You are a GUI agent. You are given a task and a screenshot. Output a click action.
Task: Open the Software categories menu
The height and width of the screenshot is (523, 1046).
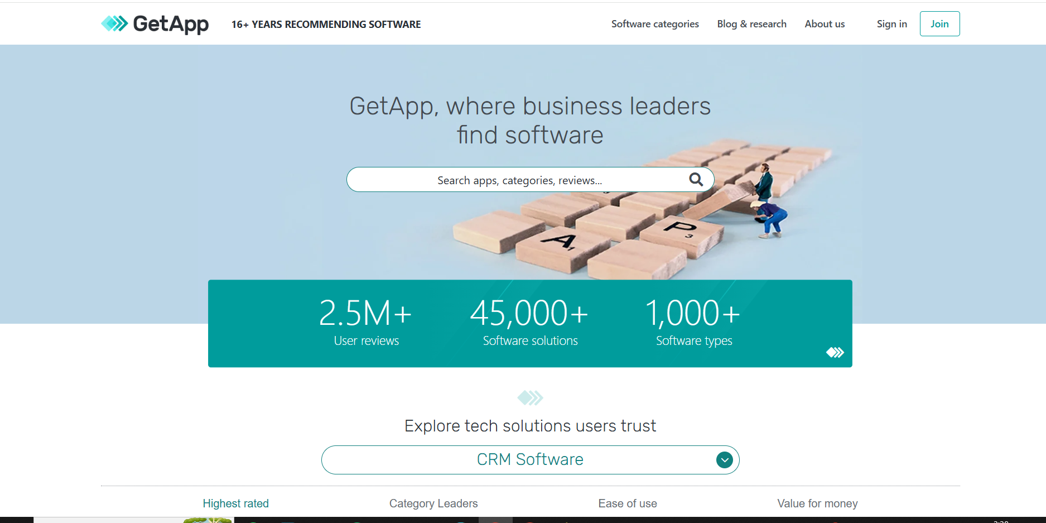click(x=654, y=24)
